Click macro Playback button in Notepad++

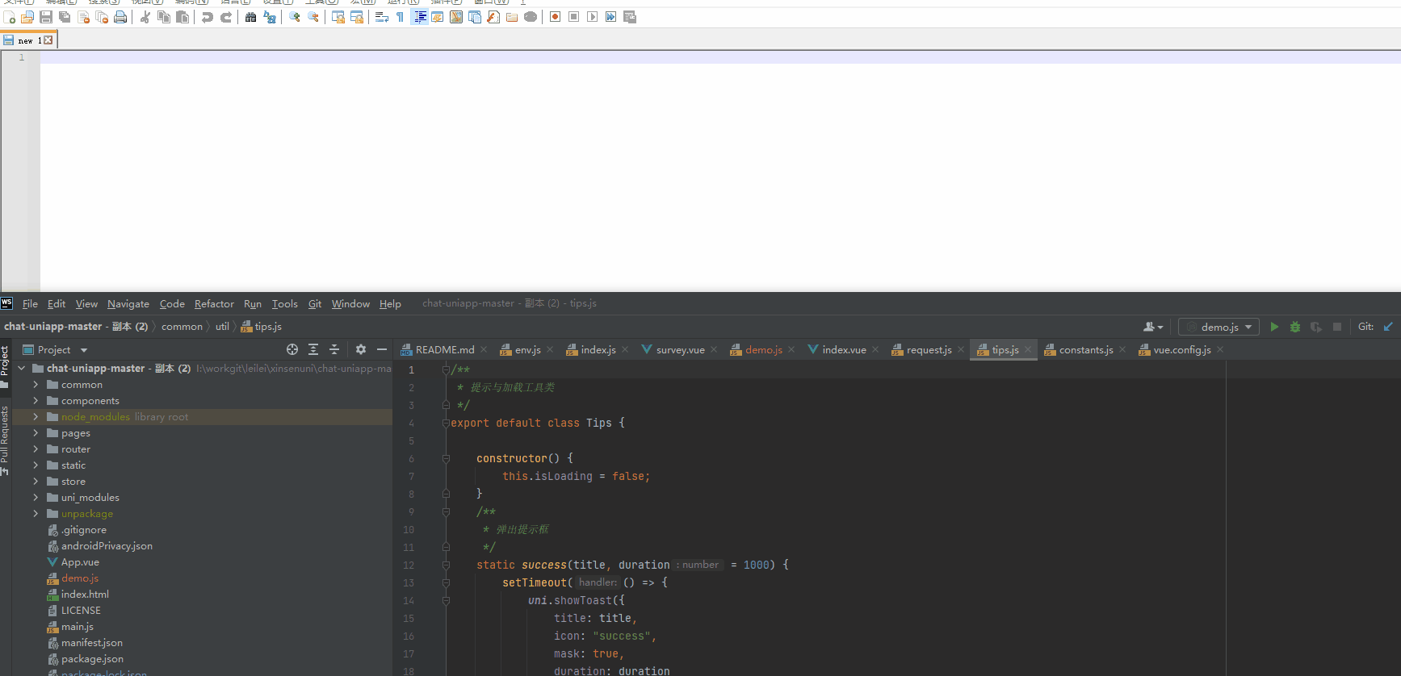click(593, 17)
